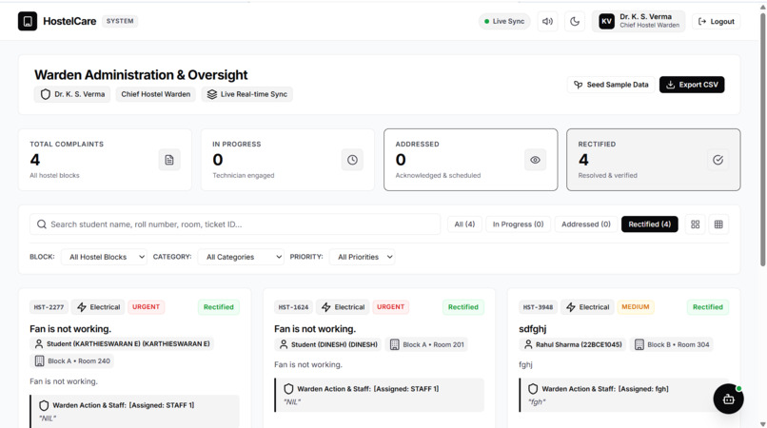Click Rectified status on HST-2277
The height and width of the screenshot is (428, 767).
click(219, 307)
